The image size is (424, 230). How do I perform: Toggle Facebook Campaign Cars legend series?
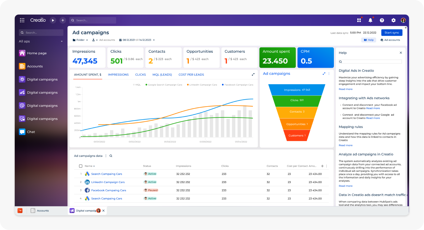click(237, 85)
